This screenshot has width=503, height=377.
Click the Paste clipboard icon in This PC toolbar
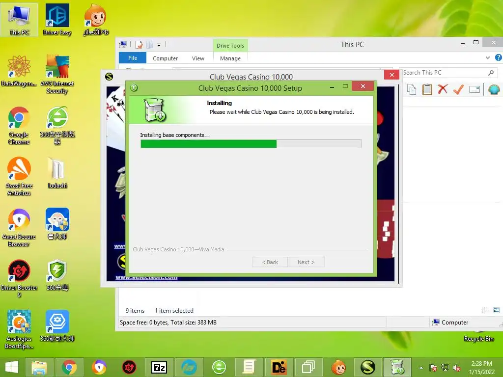pyautogui.click(x=427, y=89)
